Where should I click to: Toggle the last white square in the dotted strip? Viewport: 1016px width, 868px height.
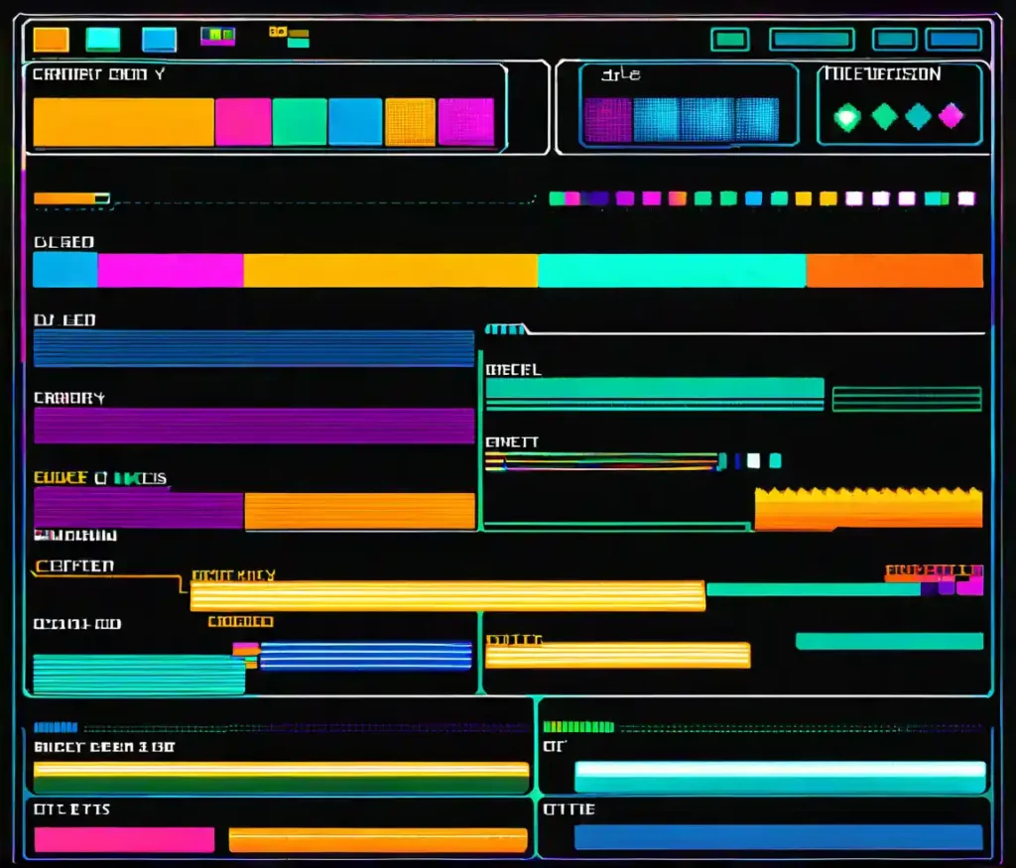965,198
